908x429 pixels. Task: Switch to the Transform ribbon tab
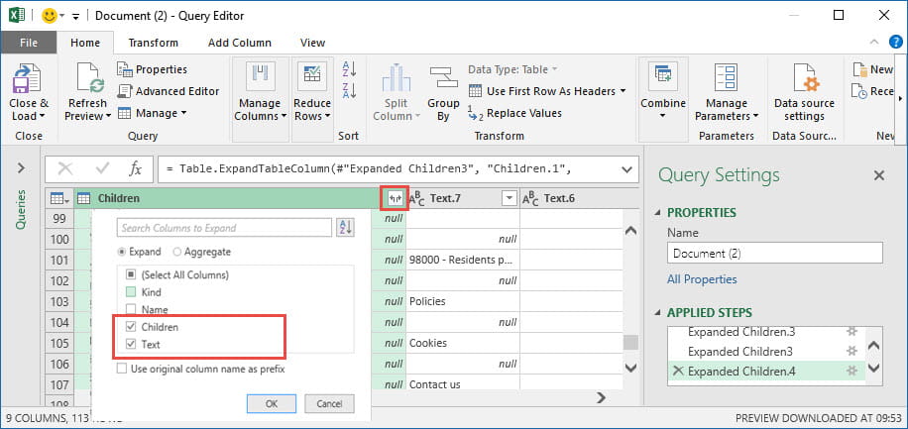(153, 43)
